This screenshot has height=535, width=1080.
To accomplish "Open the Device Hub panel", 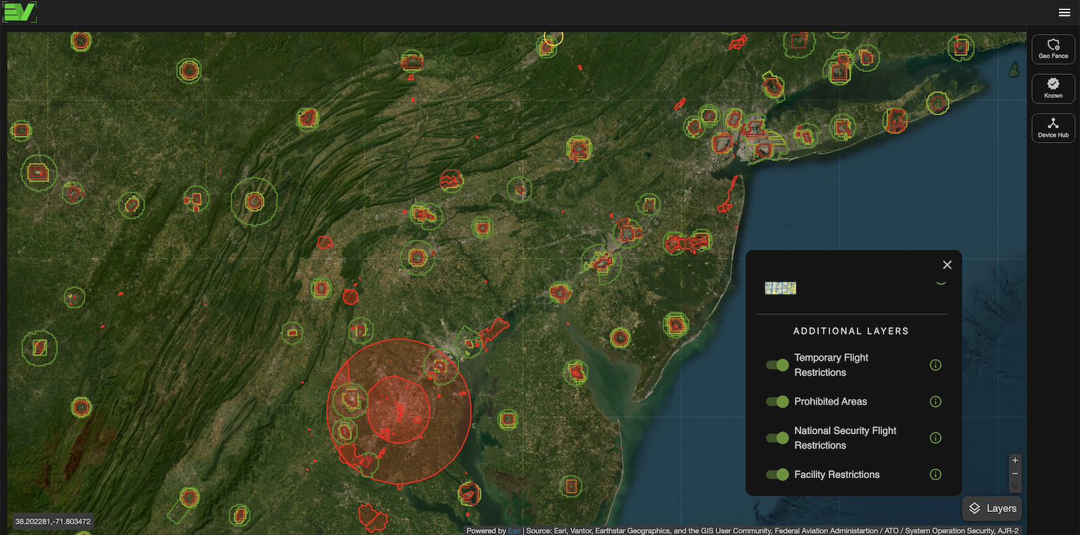I will (1053, 128).
